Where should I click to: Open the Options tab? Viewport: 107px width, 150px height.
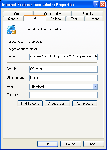point(55,19)
